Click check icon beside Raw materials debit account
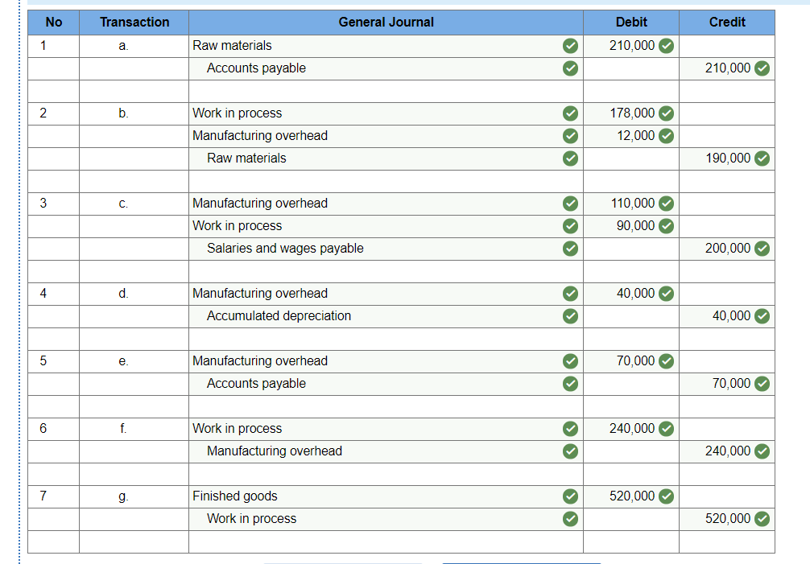This screenshot has height=564, width=810. [x=570, y=46]
